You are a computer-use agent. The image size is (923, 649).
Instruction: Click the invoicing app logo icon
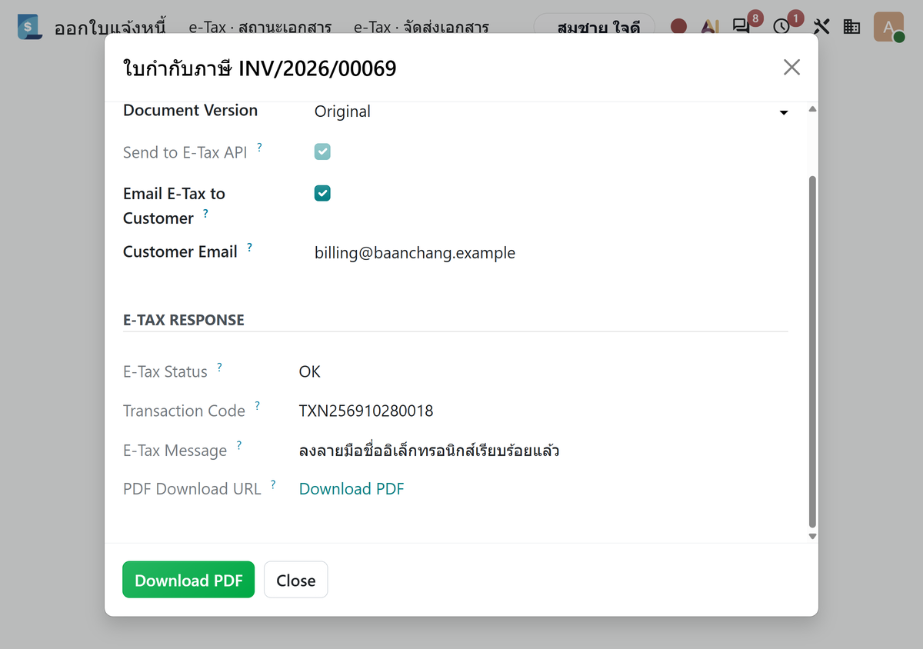click(30, 27)
